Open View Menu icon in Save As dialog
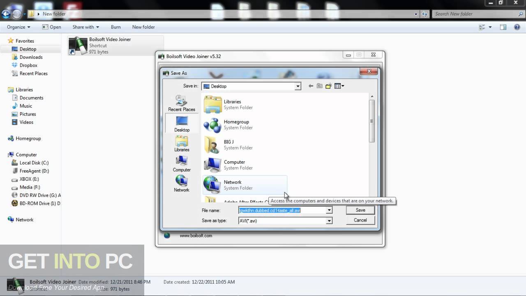 (x=339, y=86)
